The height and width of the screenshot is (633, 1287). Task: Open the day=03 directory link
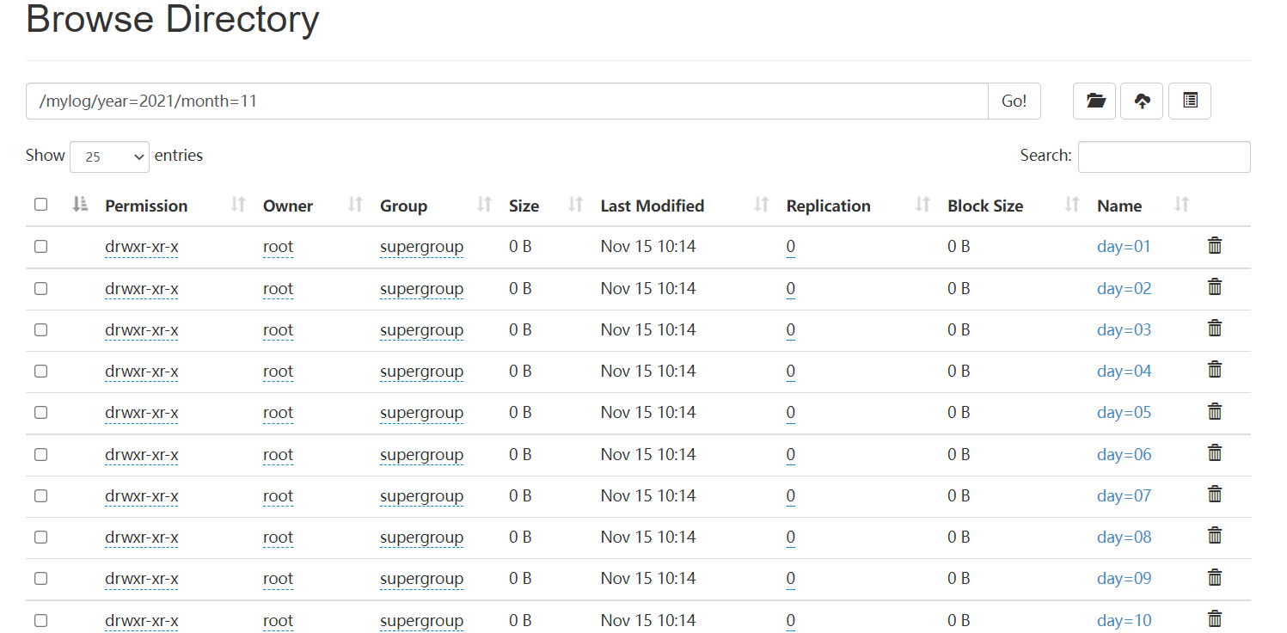pos(1124,329)
